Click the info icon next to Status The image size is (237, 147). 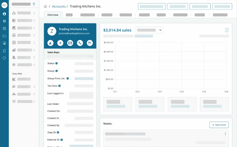click(57, 64)
